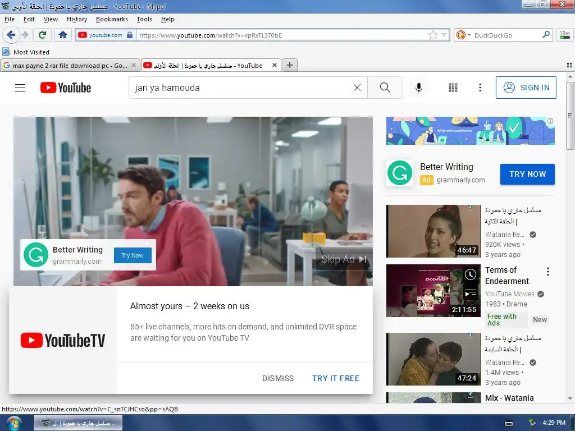Click TRY IT FREE for YouTube TV
This screenshot has width=575, height=431.
(336, 378)
